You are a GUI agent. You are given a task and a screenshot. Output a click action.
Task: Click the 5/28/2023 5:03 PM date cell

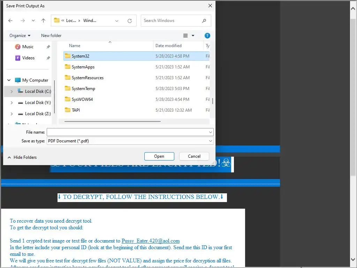tap(172, 88)
